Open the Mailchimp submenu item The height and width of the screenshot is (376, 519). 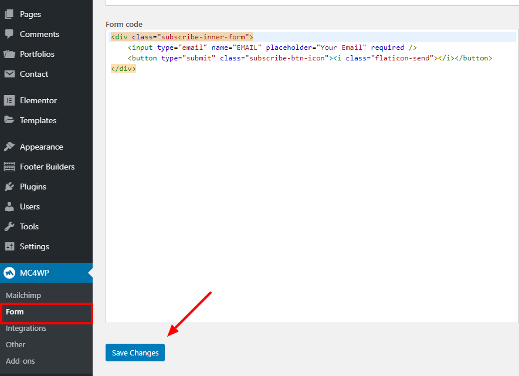(x=23, y=295)
